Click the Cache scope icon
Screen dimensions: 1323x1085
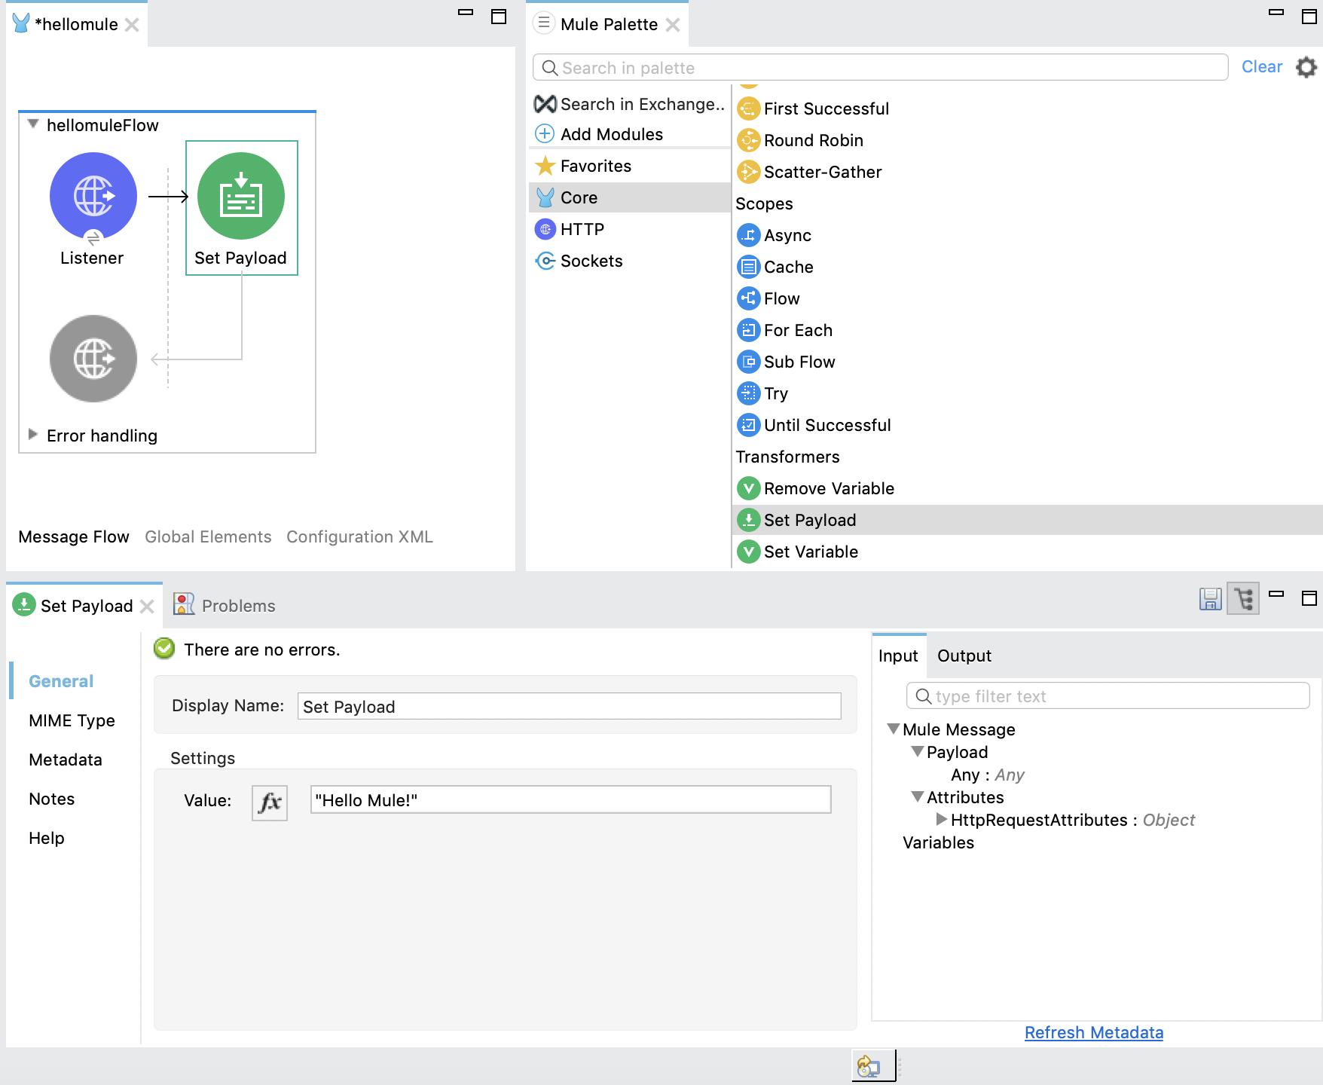tap(749, 267)
